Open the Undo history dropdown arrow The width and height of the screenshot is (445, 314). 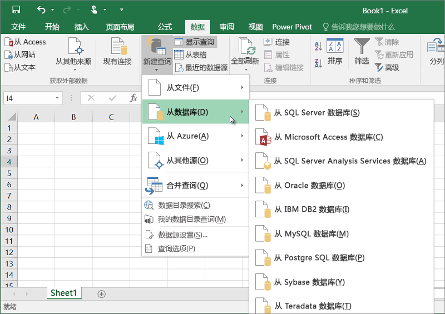pyautogui.click(x=52, y=10)
